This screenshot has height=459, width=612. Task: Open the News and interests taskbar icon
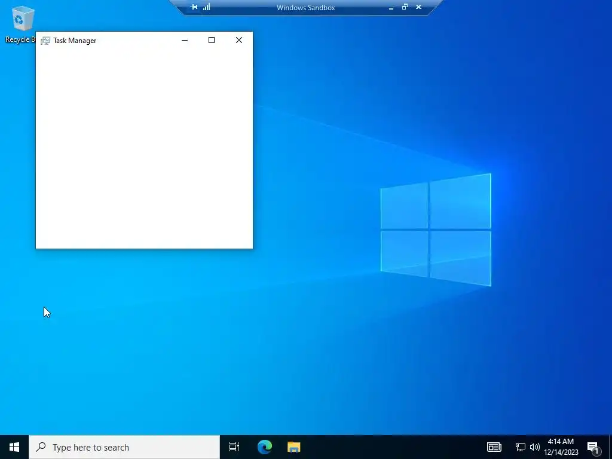click(x=494, y=447)
